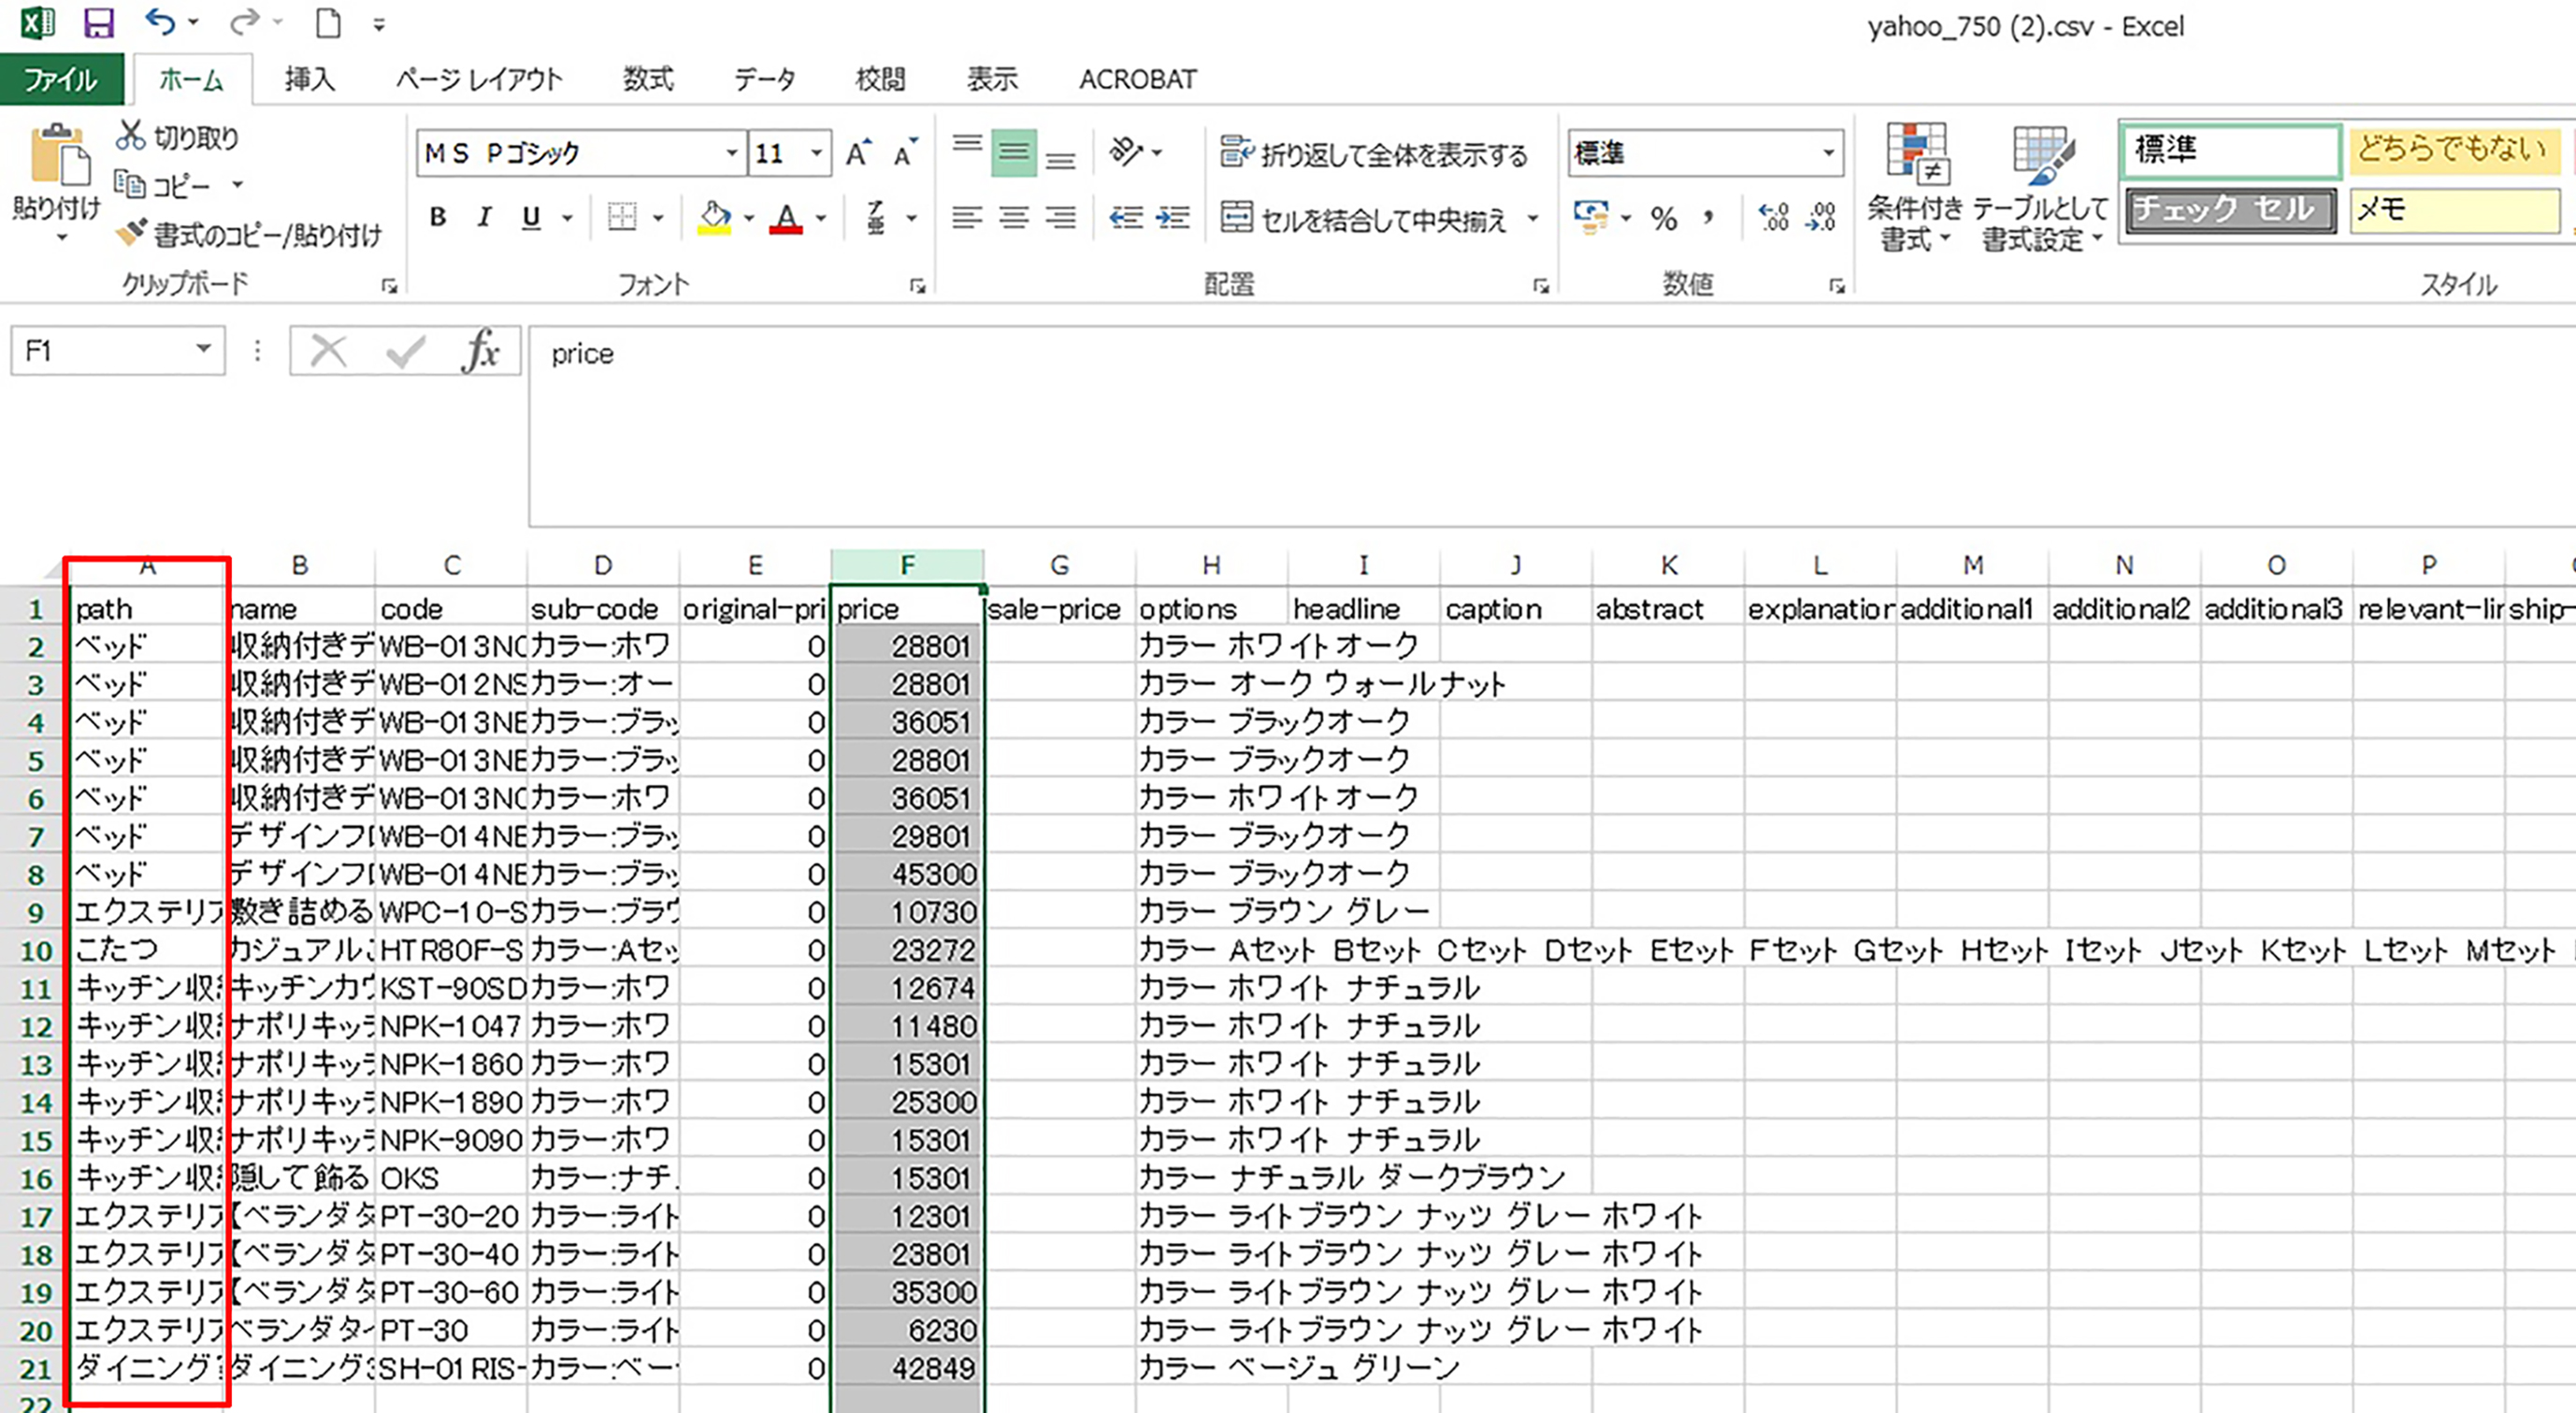Open the number format dropdown 標準

click(x=1829, y=153)
